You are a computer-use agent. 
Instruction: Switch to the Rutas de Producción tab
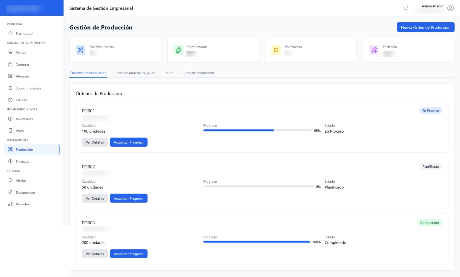[198, 73]
